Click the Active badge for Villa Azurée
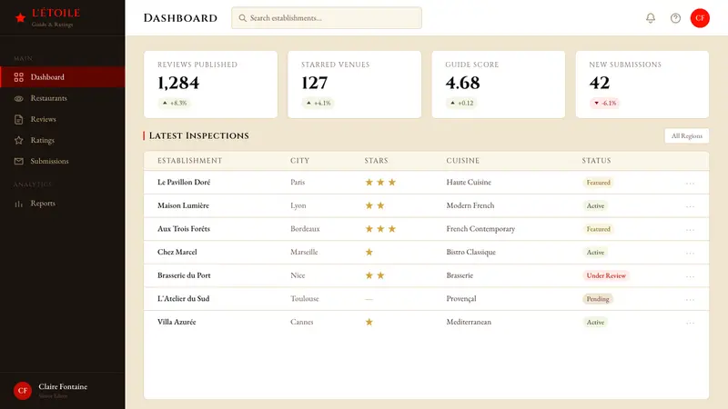This screenshot has width=728, height=409. pyautogui.click(x=595, y=322)
